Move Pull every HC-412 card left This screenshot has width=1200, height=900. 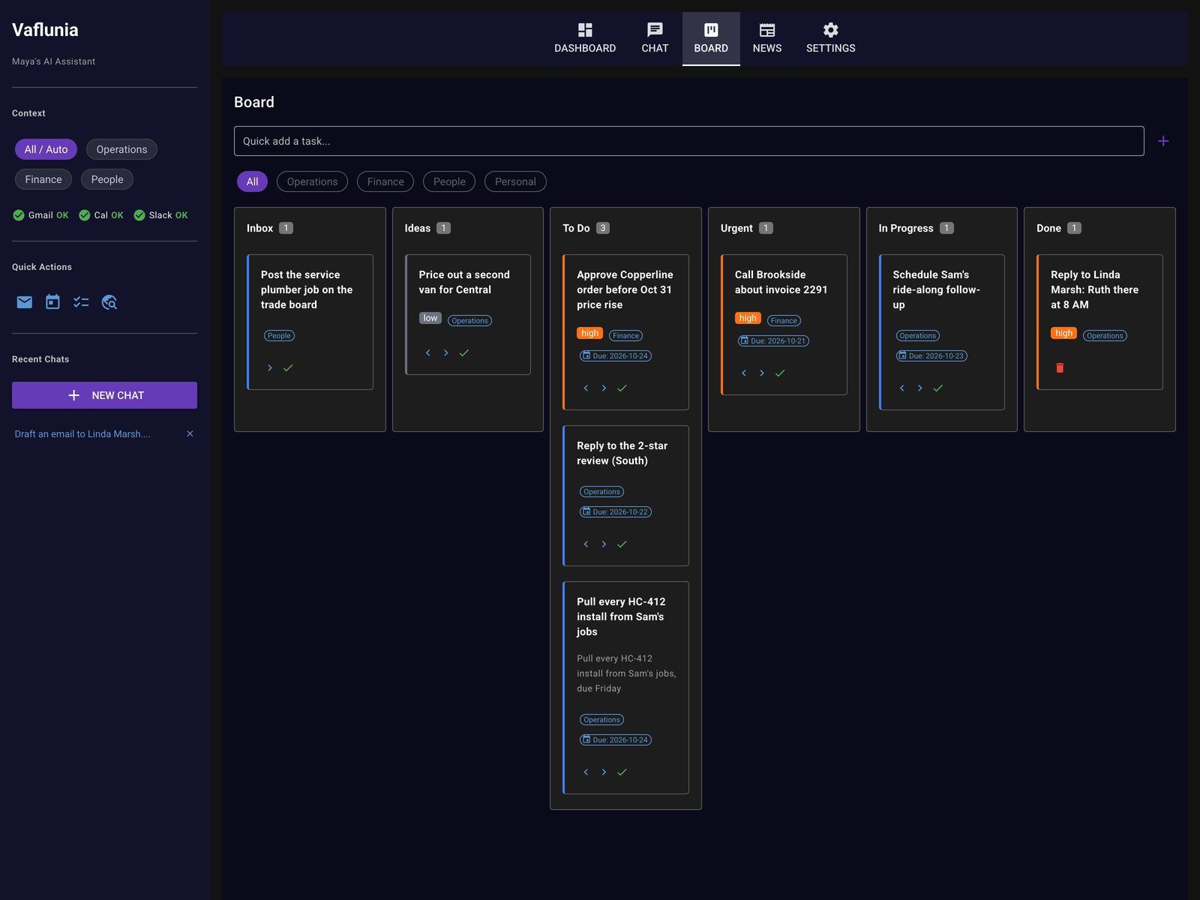pyautogui.click(x=586, y=772)
